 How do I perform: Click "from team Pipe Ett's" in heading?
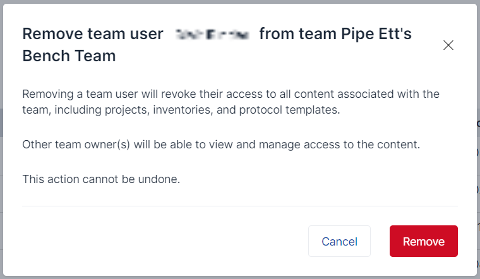[335, 34]
